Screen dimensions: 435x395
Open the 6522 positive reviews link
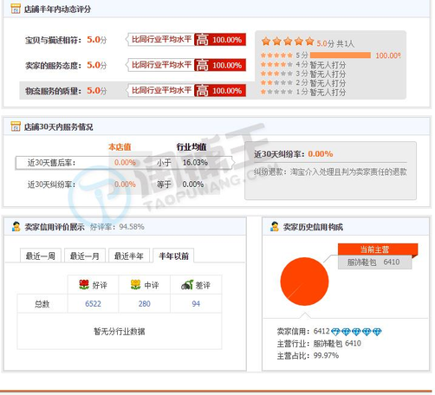(93, 304)
